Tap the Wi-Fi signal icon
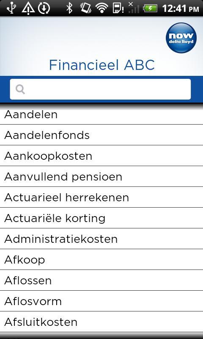The width and height of the screenshot is (203, 339). click(102, 8)
